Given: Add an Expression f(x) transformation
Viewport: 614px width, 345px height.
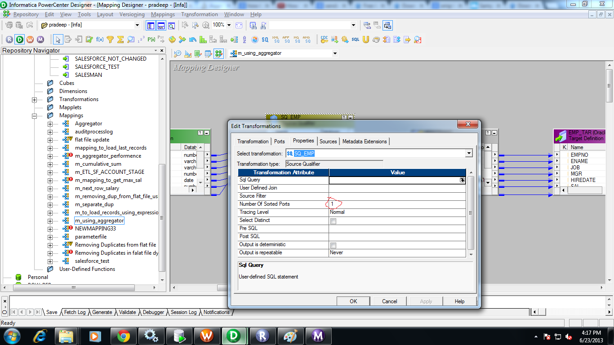Looking at the screenshot, I should pyautogui.click(x=100, y=40).
